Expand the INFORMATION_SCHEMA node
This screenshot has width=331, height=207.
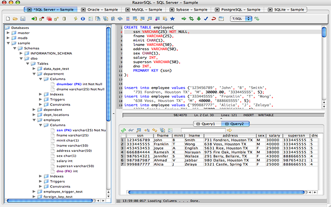coord(21,53)
